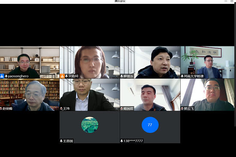This screenshot has height=157, width=236.
Task: Click the mic icon under lotus avatar tile
Action: click(x=61, y=141)
